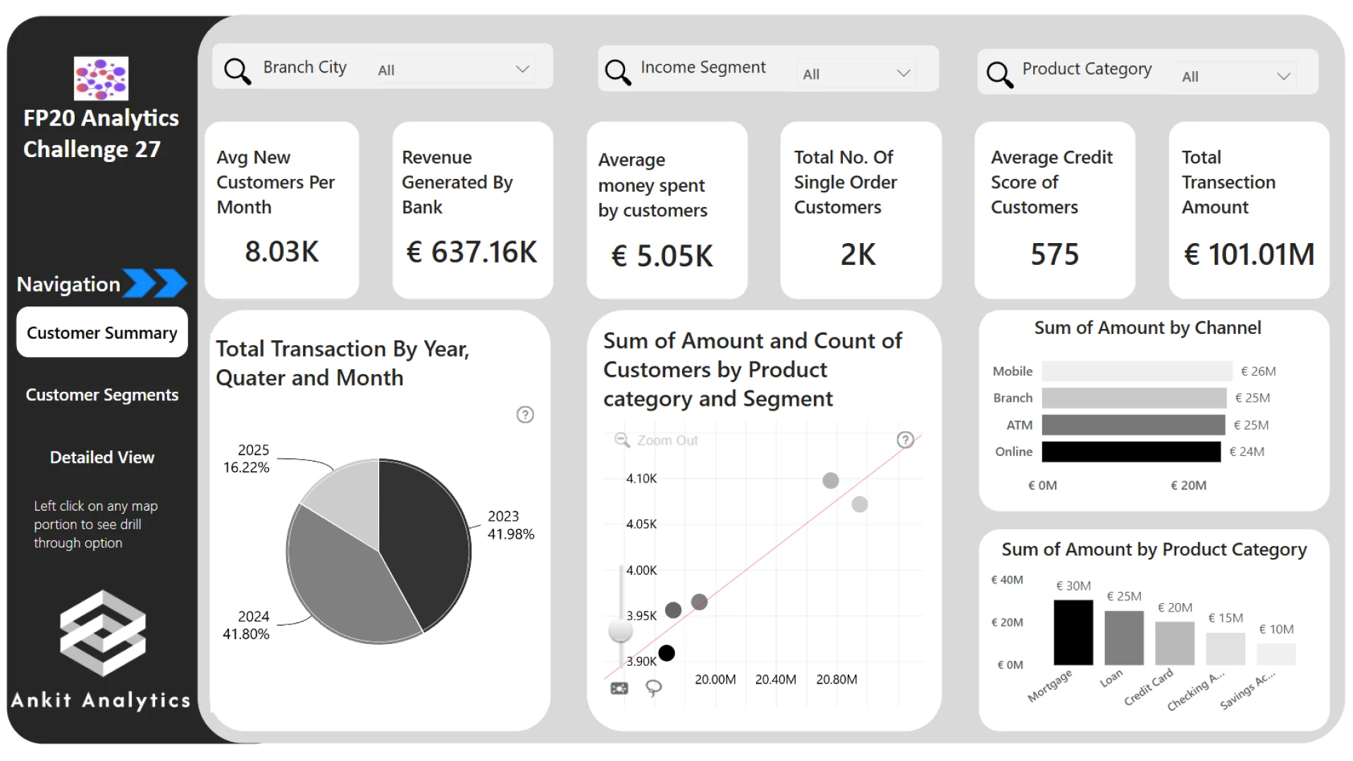
Task: Click the ATM channel bar
Action: [1133, 425]
